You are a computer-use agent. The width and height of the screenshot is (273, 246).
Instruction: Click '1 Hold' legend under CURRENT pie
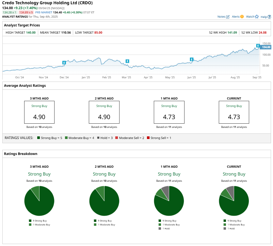click(229, 229)
